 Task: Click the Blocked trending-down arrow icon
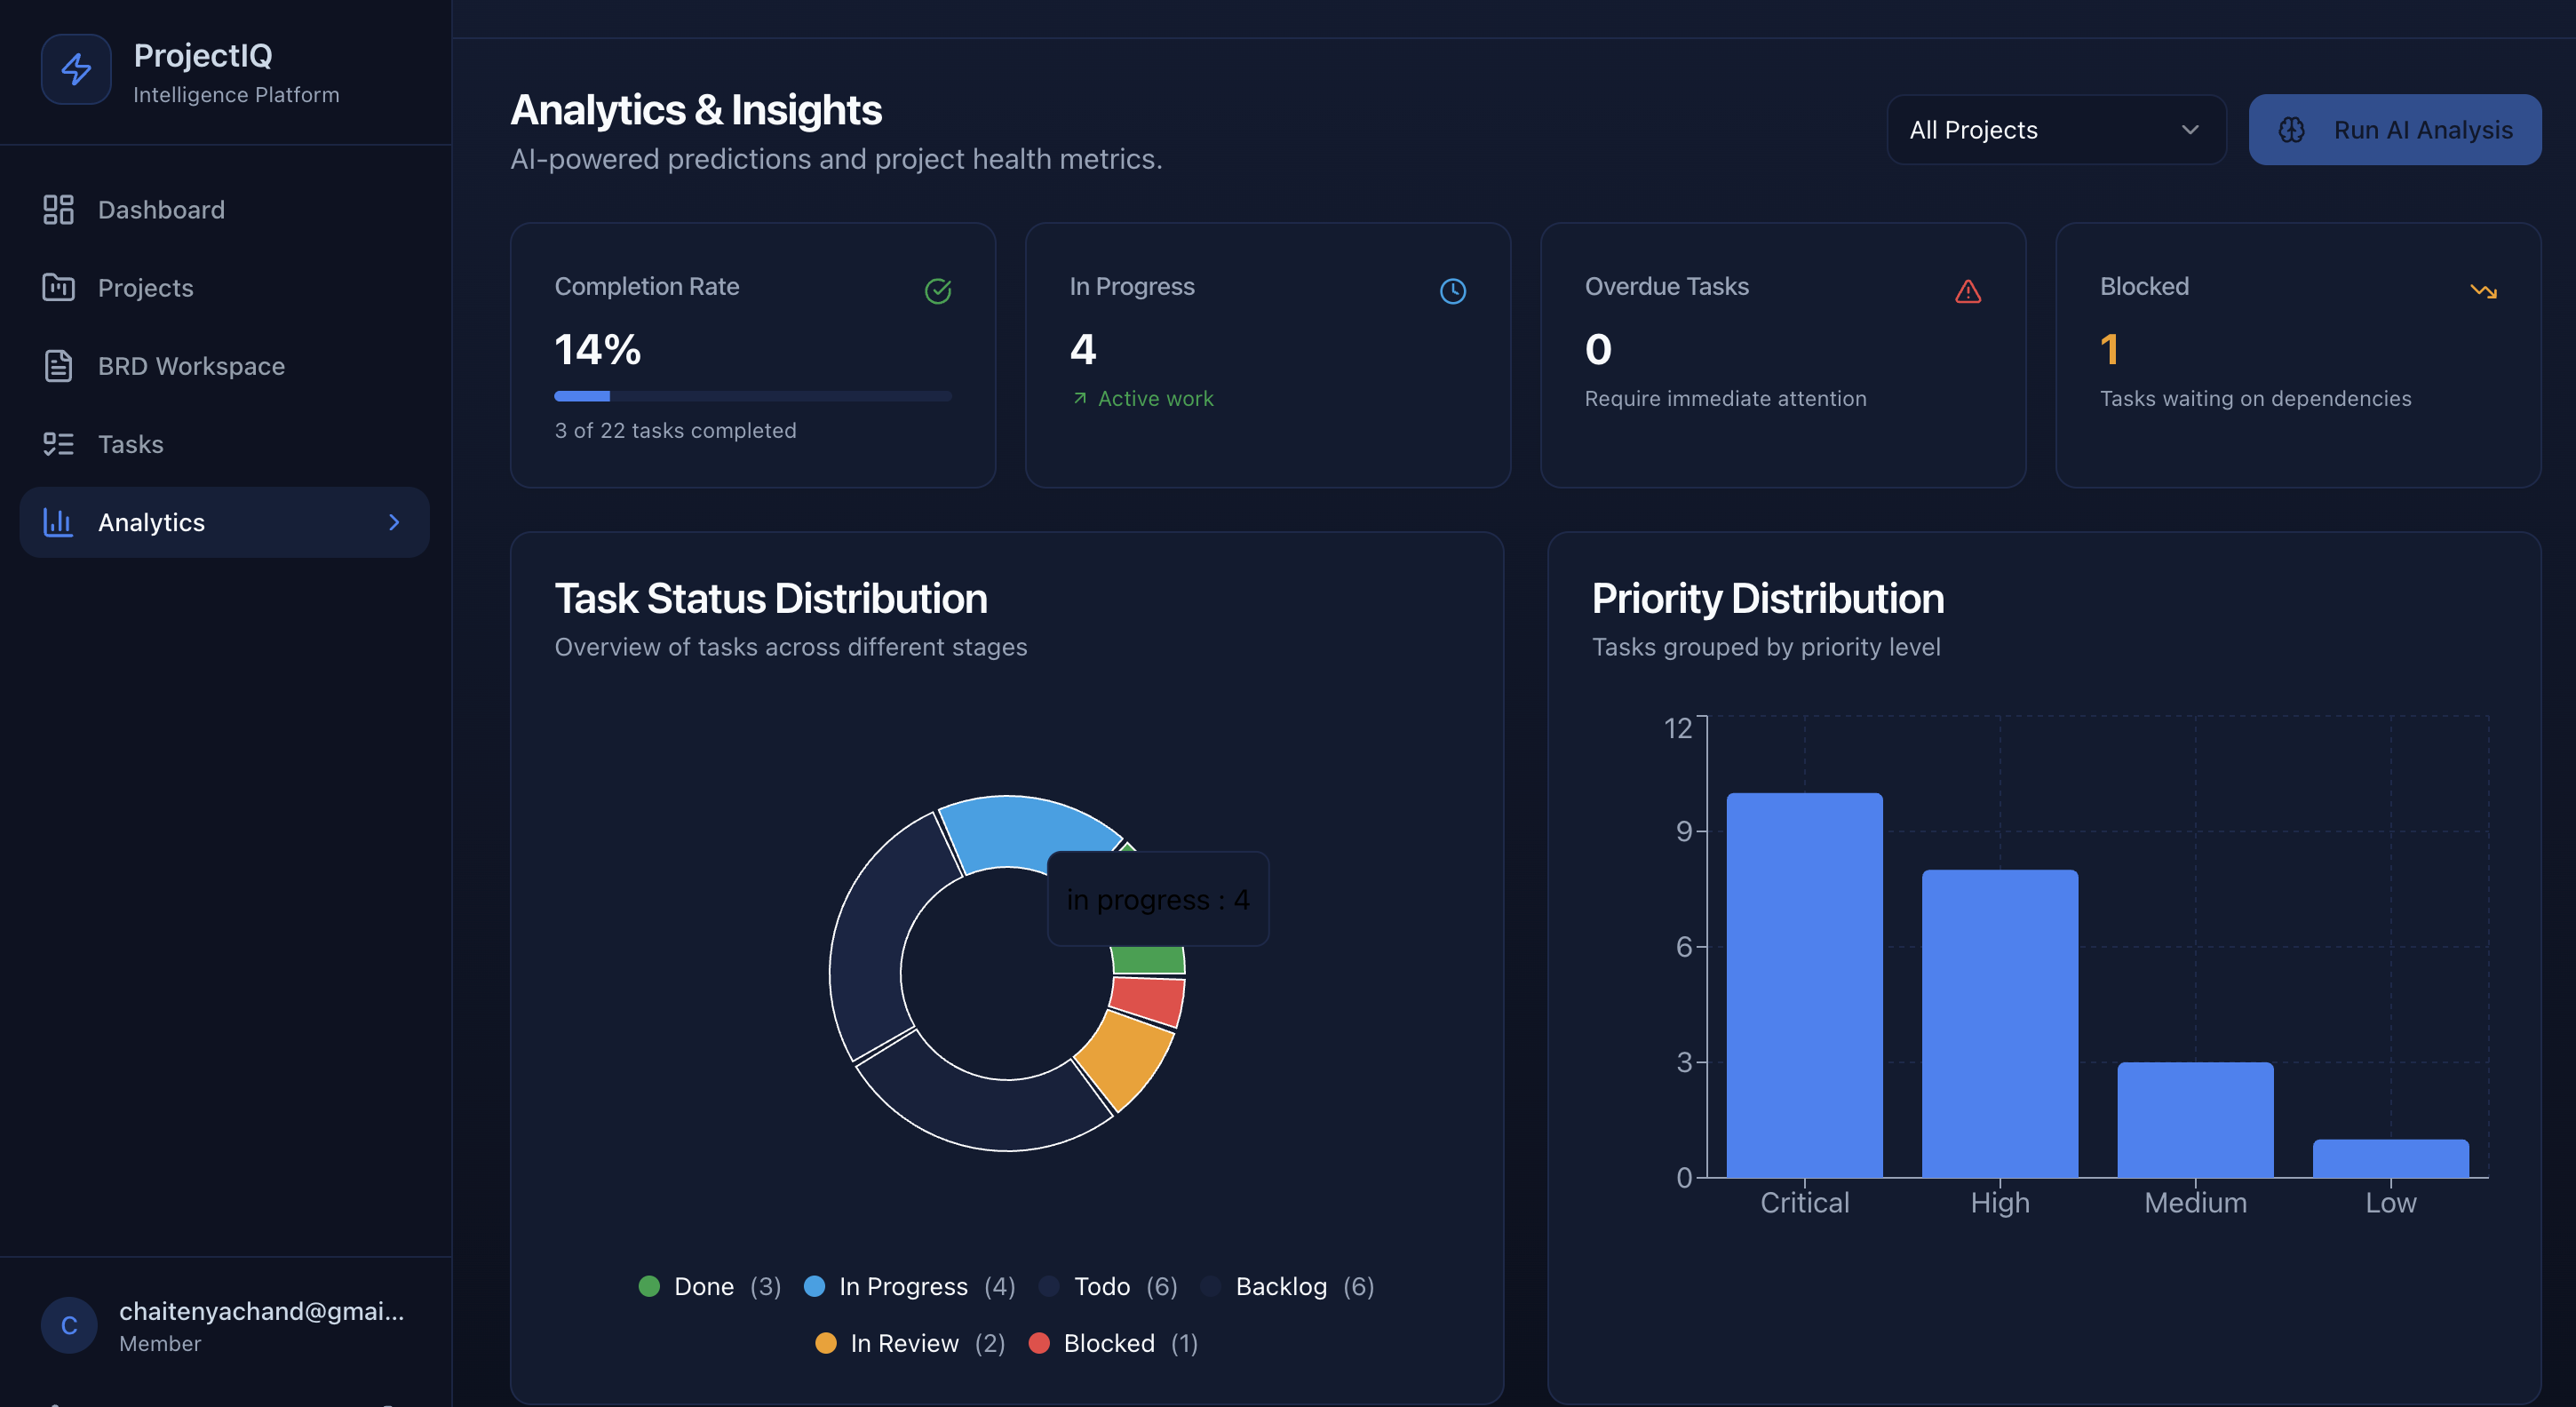2483,291
